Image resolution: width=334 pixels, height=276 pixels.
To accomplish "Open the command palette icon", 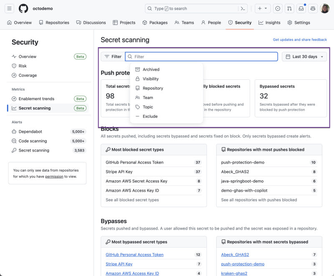I will pyautogui.click(x=242, y=8).
